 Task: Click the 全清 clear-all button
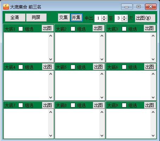[15, 17]
